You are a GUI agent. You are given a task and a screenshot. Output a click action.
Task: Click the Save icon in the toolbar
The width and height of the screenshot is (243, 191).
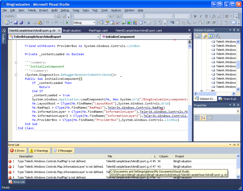pyautogui.click(x=16, y=23)
